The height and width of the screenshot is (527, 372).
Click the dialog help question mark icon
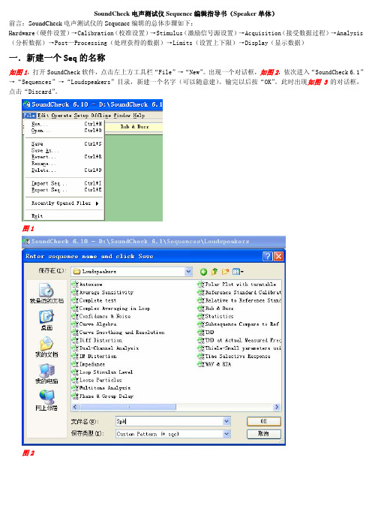(x=267, y=257)
